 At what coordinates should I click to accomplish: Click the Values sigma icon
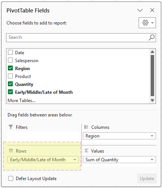pos(86,151)
